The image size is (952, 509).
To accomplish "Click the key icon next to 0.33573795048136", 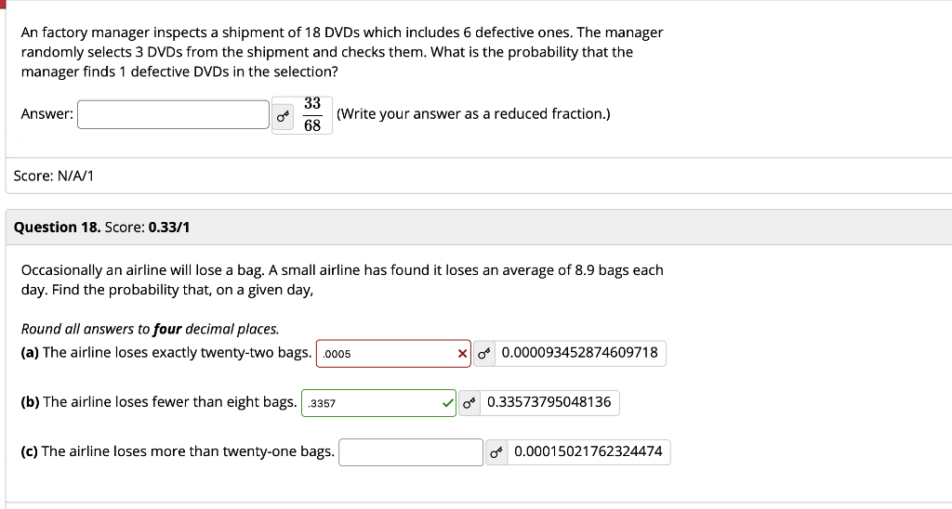I will 469,402.
